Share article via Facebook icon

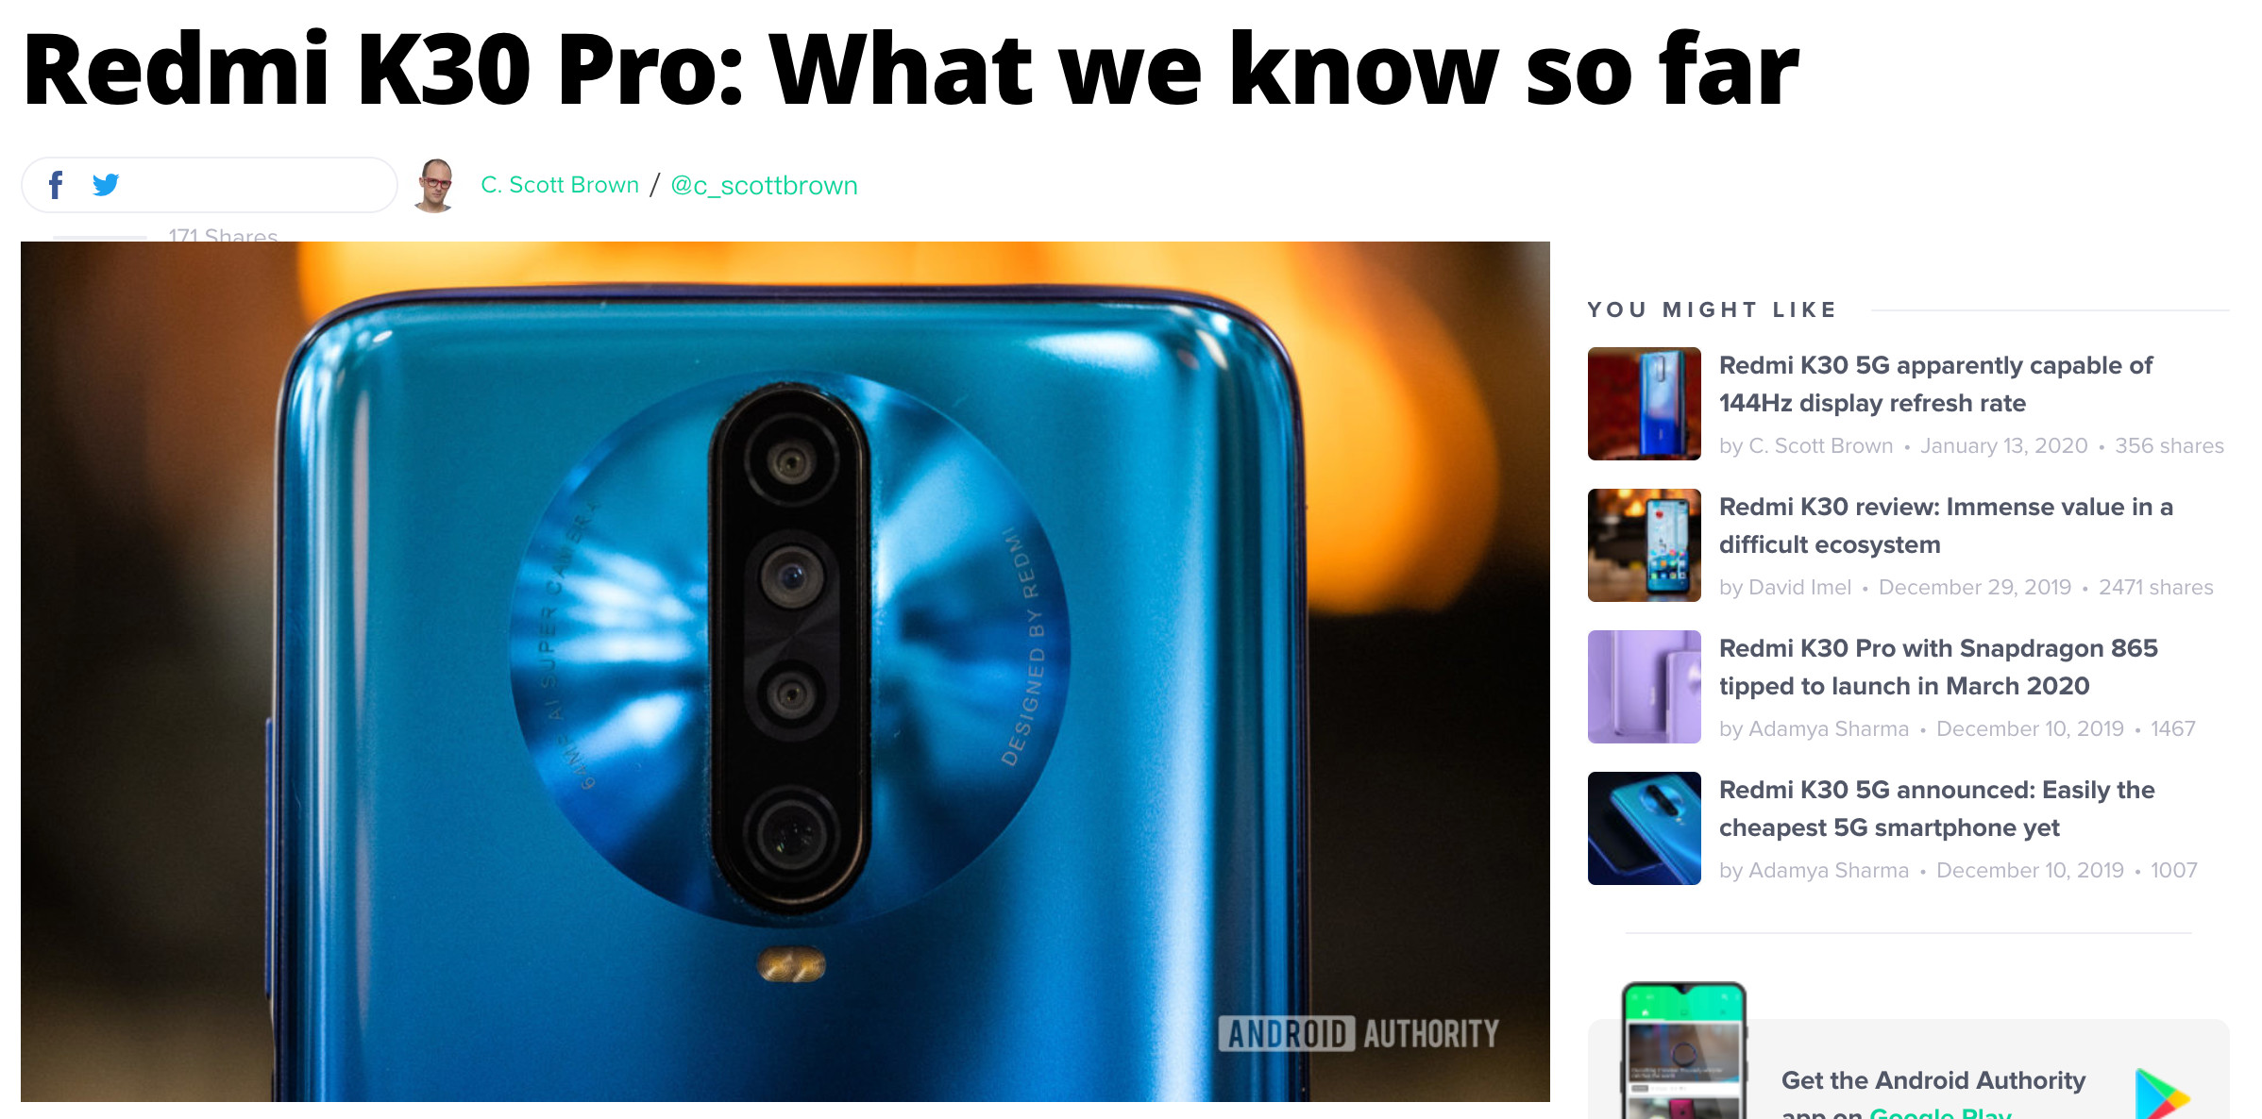pos(56,185)
